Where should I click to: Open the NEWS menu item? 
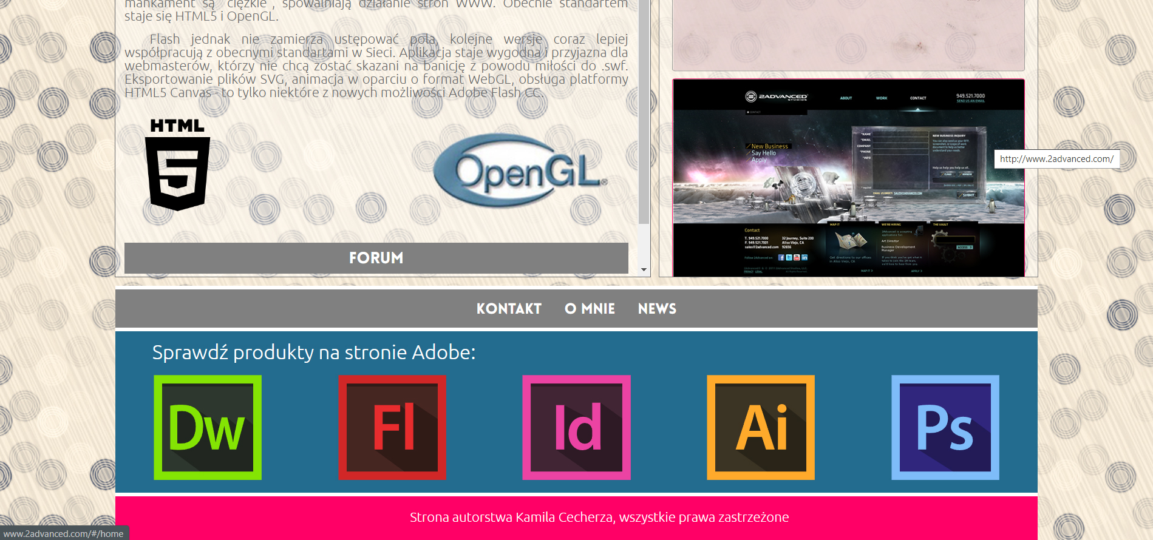point(657,309)
